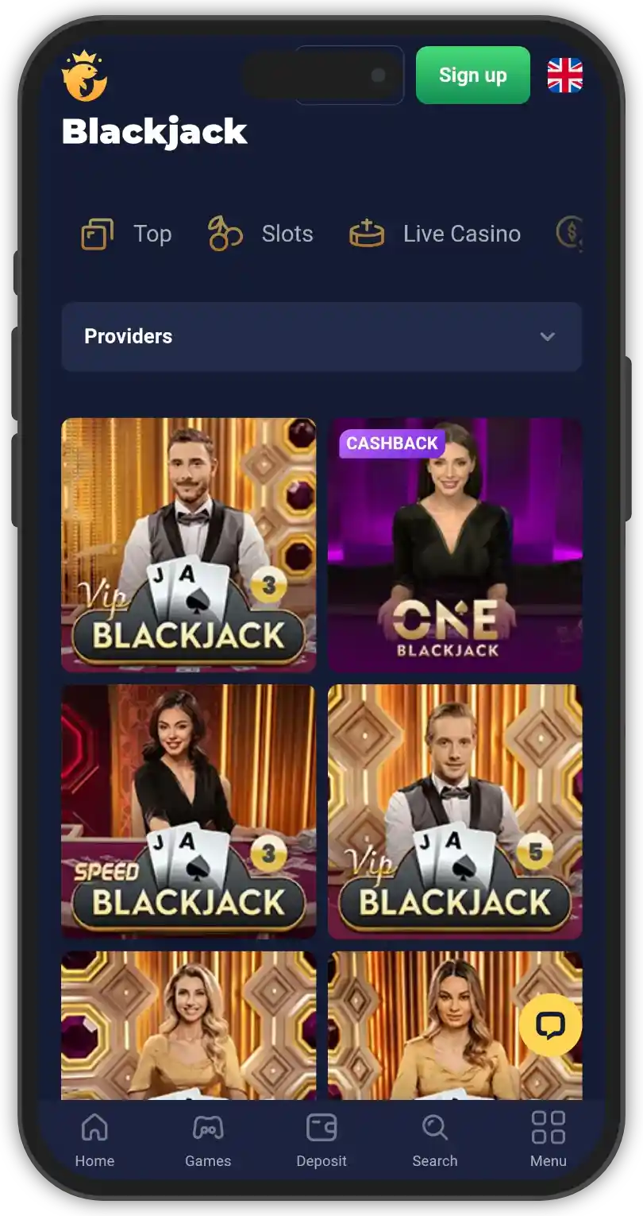Open the VIP Blackjack 5 game
Screen dimensions: 643x1216
455,811
